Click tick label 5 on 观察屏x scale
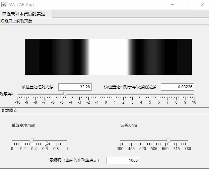 pyautogui.click(x=150, y=102)
